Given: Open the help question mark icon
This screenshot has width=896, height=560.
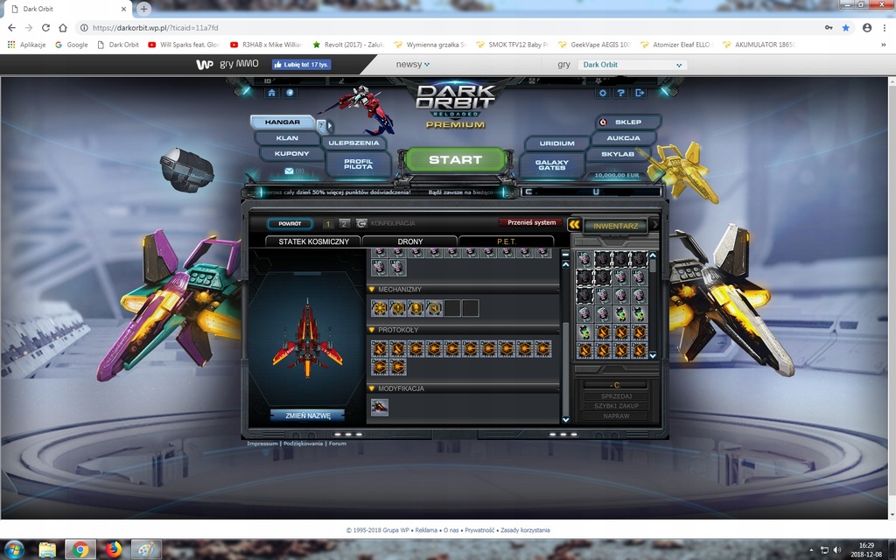Looking at the screenshot, I should (621, 93).
